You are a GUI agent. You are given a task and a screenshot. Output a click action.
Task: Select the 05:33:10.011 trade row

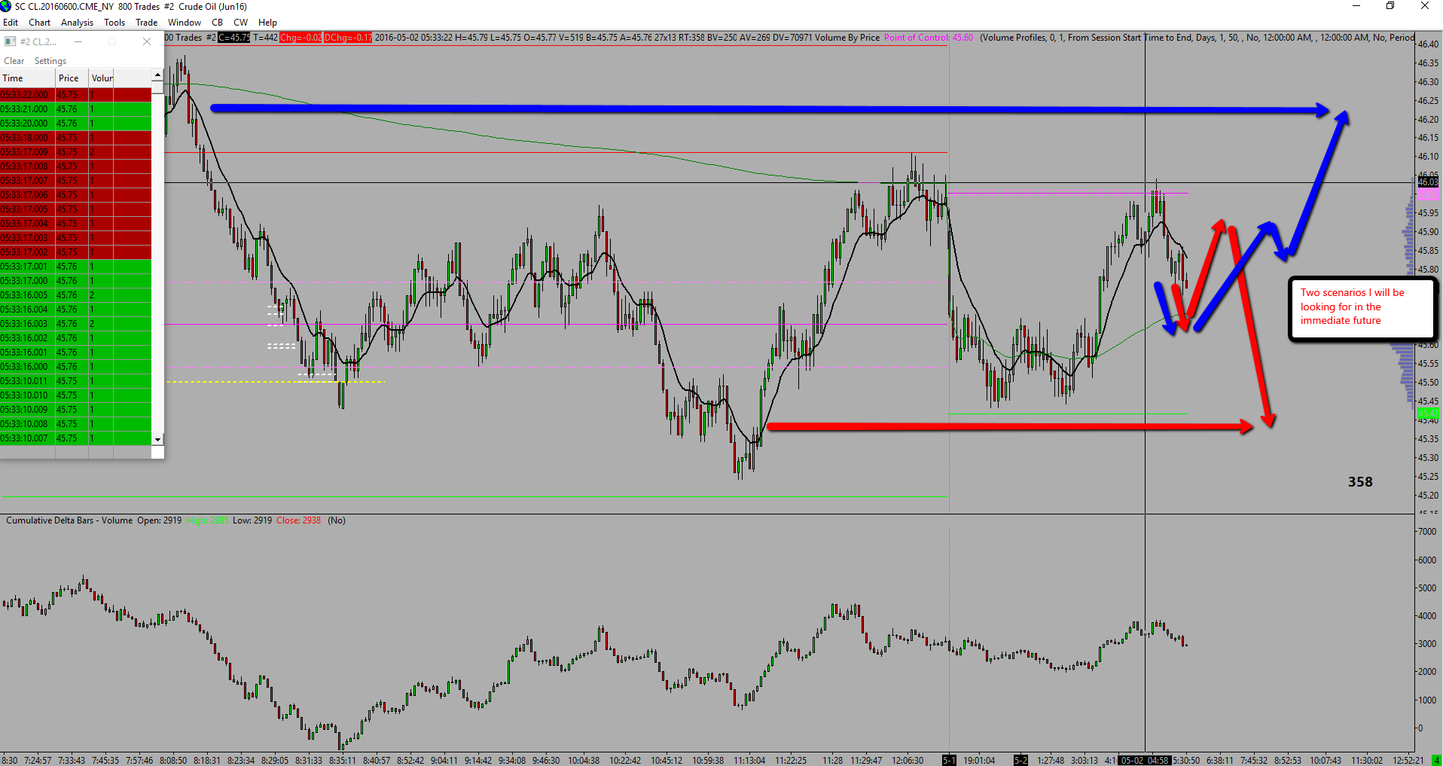tap(75, 381)
